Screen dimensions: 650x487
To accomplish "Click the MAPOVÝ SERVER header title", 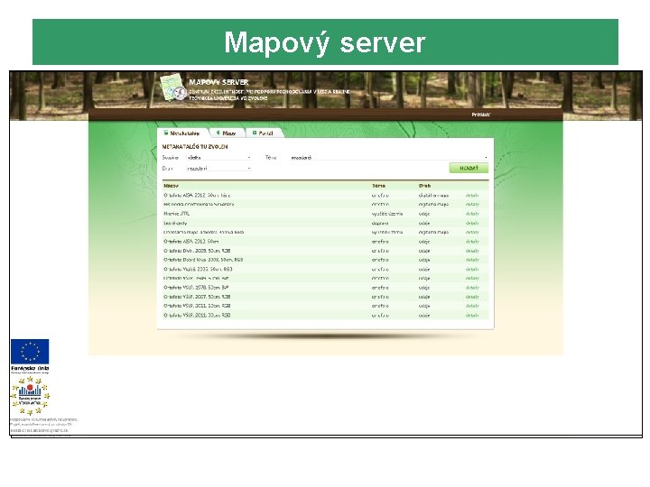I will [218, 82].
